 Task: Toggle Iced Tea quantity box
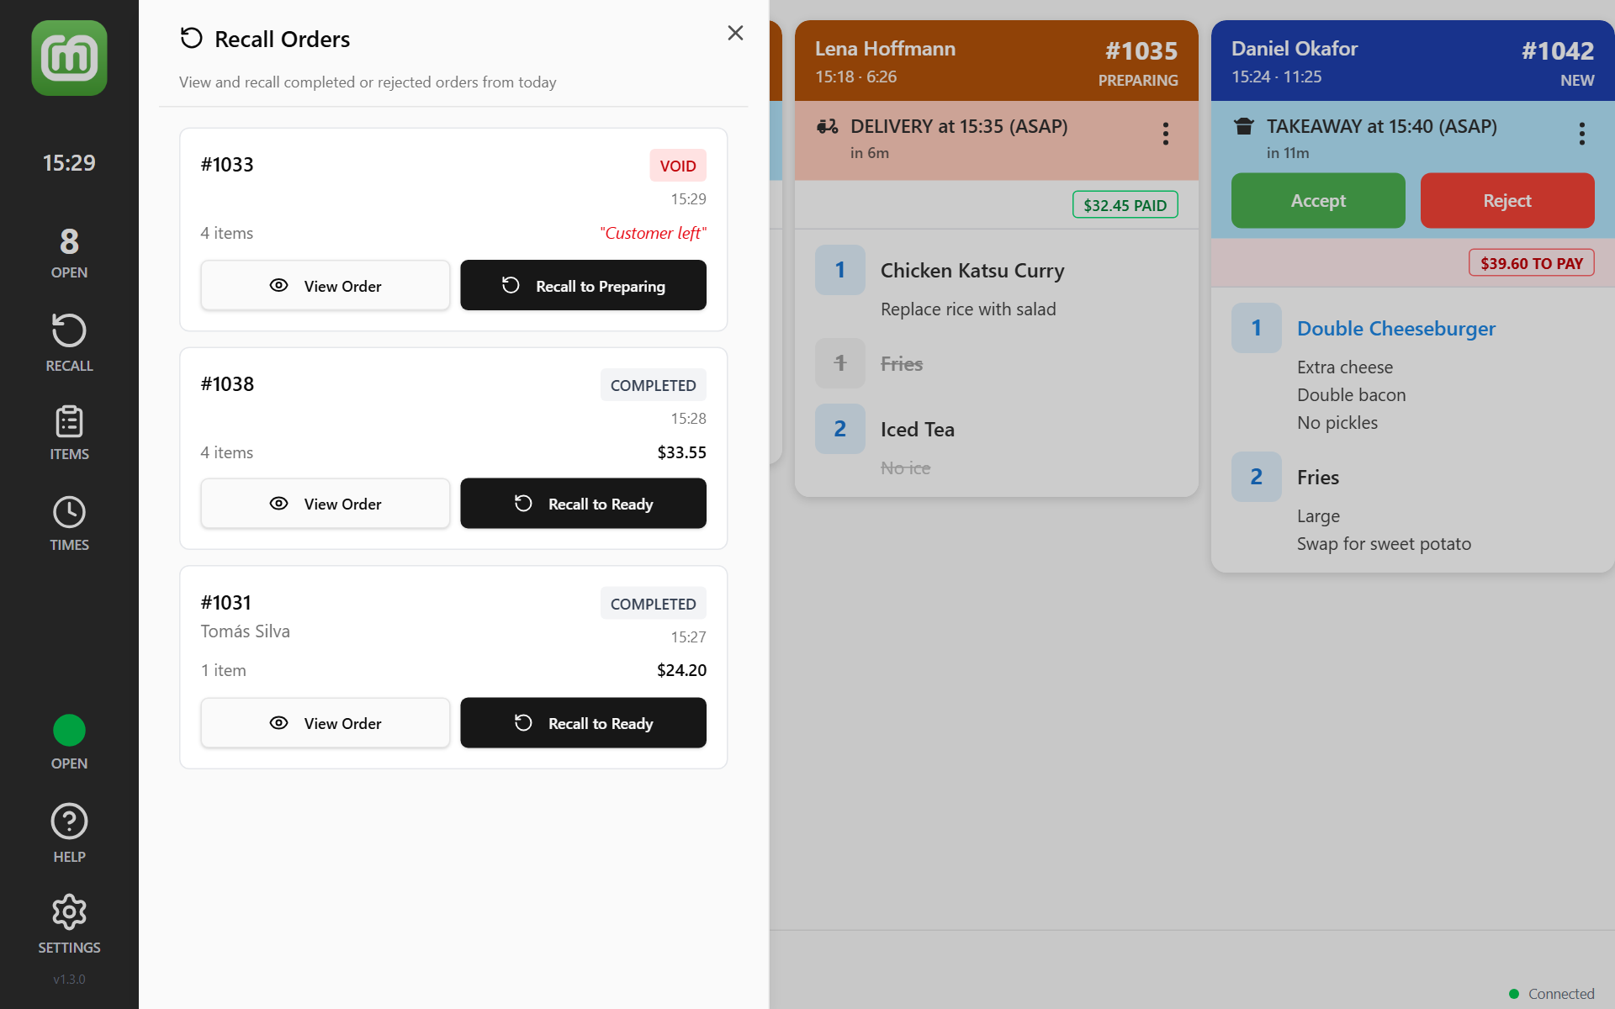[x=839, y=429]
